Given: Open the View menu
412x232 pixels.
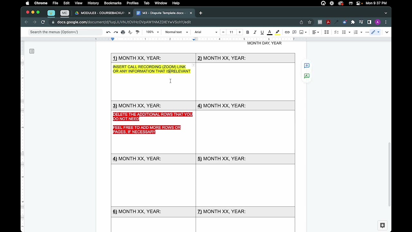Looking at the screenshot, I should click(79, 3).
